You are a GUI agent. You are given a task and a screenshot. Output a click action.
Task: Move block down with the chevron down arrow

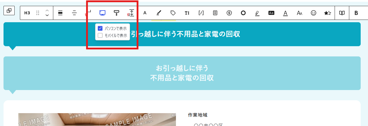point(47,15)
